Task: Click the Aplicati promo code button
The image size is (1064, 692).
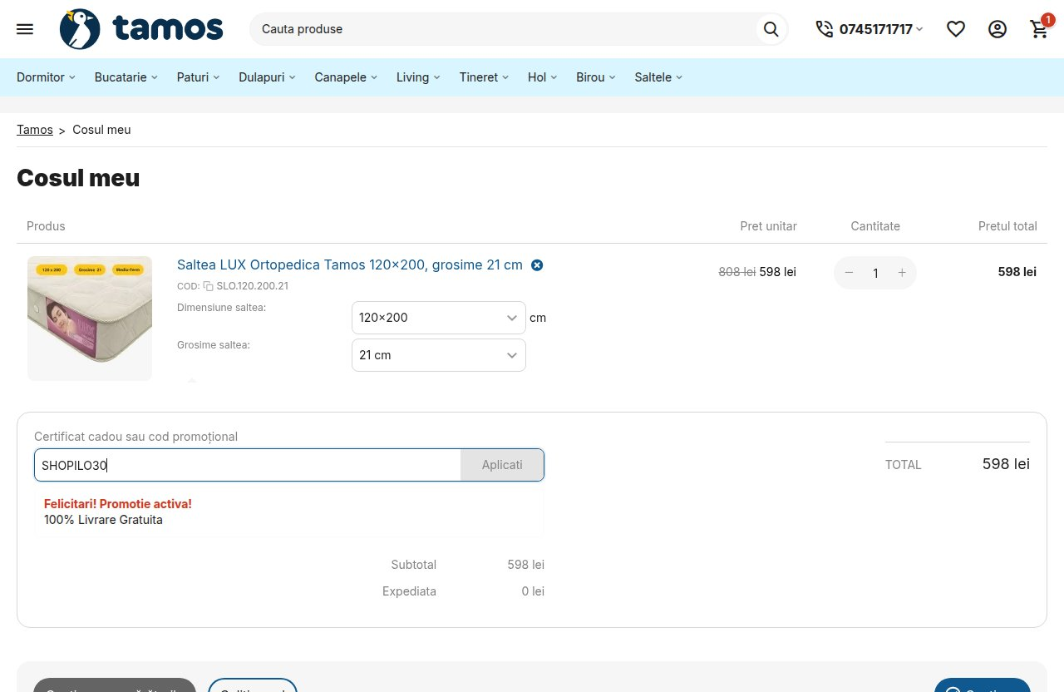Action: [502, 465]
